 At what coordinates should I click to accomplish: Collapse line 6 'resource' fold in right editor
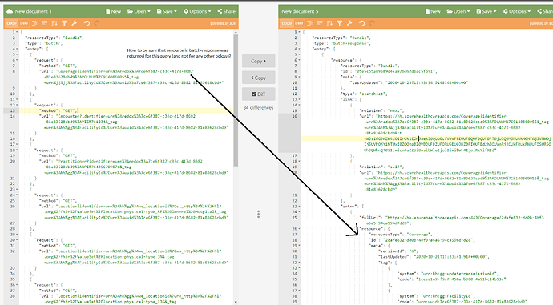click(x=300, y=60)
